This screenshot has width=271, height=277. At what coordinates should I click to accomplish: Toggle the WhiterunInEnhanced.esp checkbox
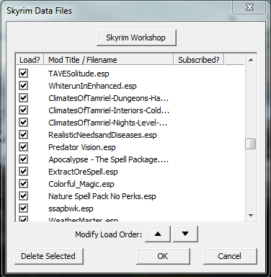[23, 86]
